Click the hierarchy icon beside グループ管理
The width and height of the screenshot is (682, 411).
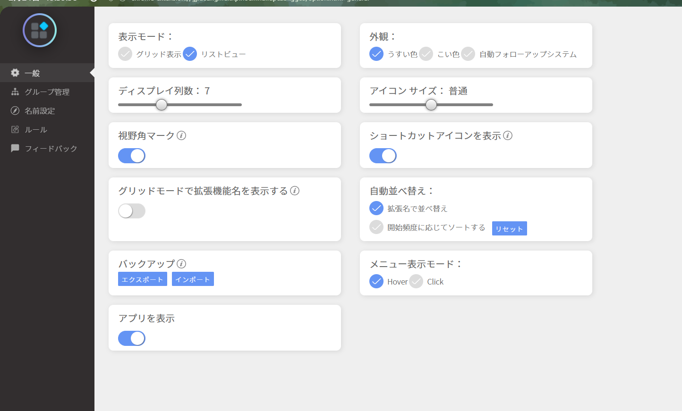[15, 92]
